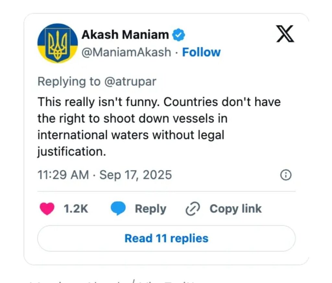Viewport: 332px width, 283px height.
Task: Open the Read 11 replies button
Action: coord(166,238)
